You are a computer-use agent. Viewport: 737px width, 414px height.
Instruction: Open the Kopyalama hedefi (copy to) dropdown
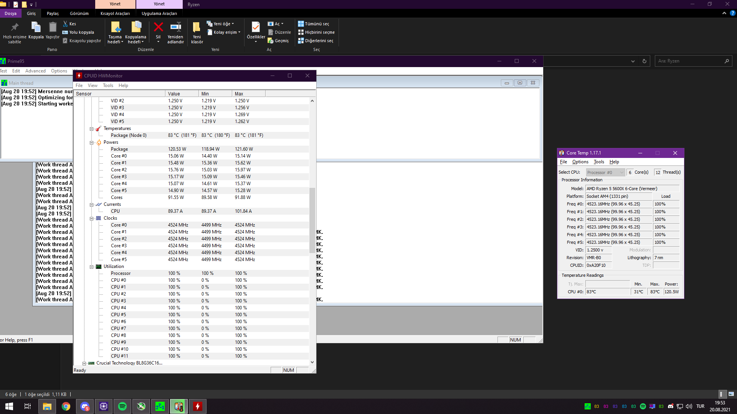pyautogui.click(x=136, y=39)
